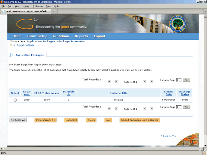This screenshot has width=207, height=155.
Task: Click the Delete button
Action: 91,120
